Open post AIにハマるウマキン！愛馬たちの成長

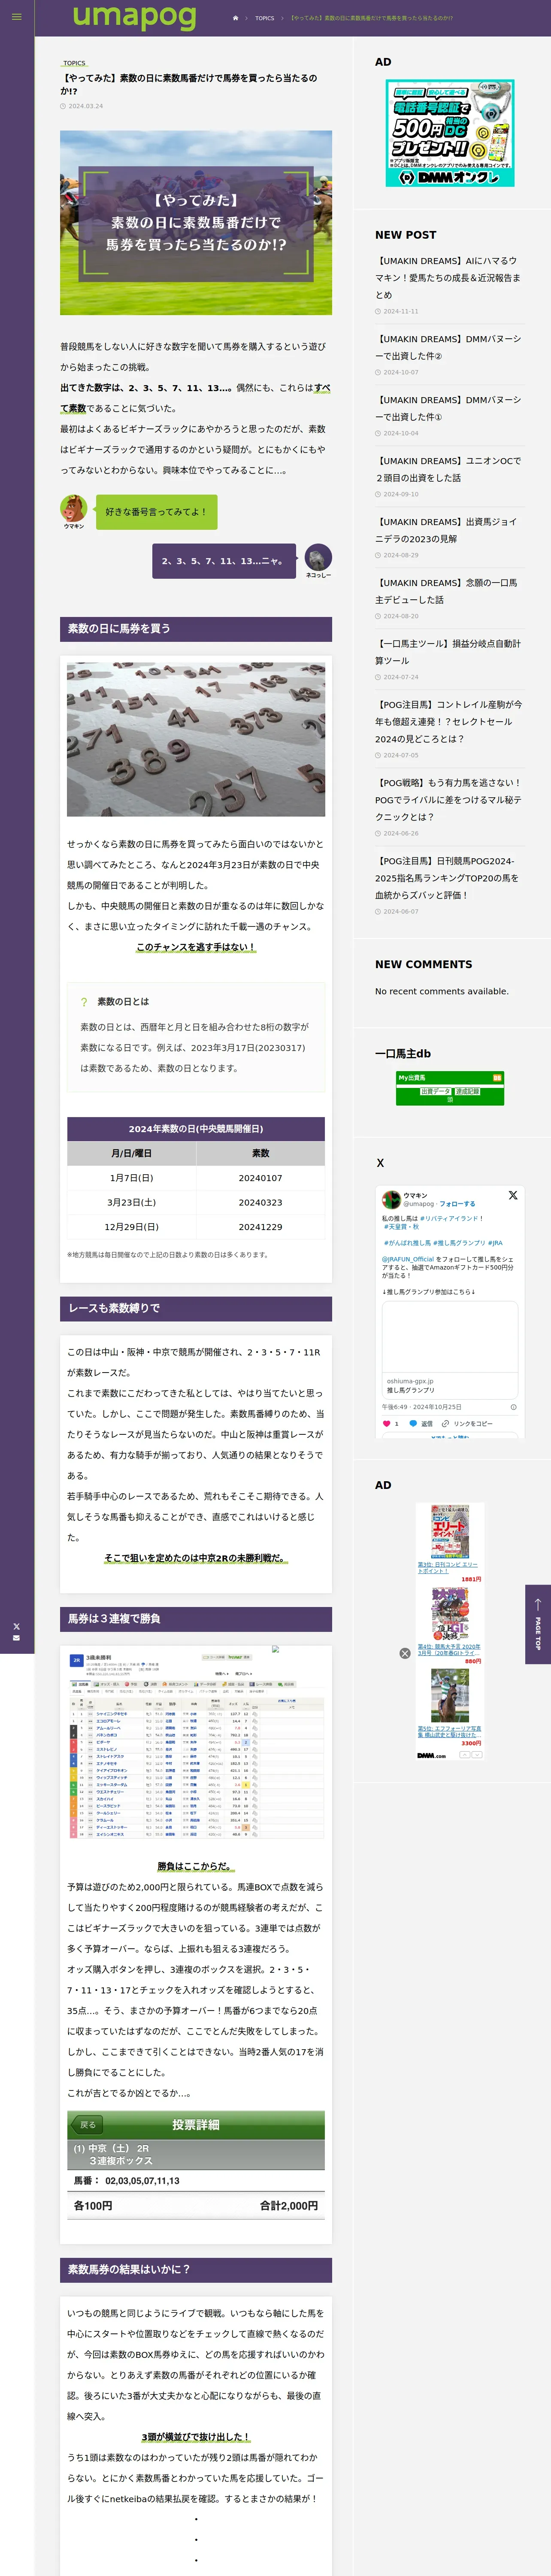(448, 278)
